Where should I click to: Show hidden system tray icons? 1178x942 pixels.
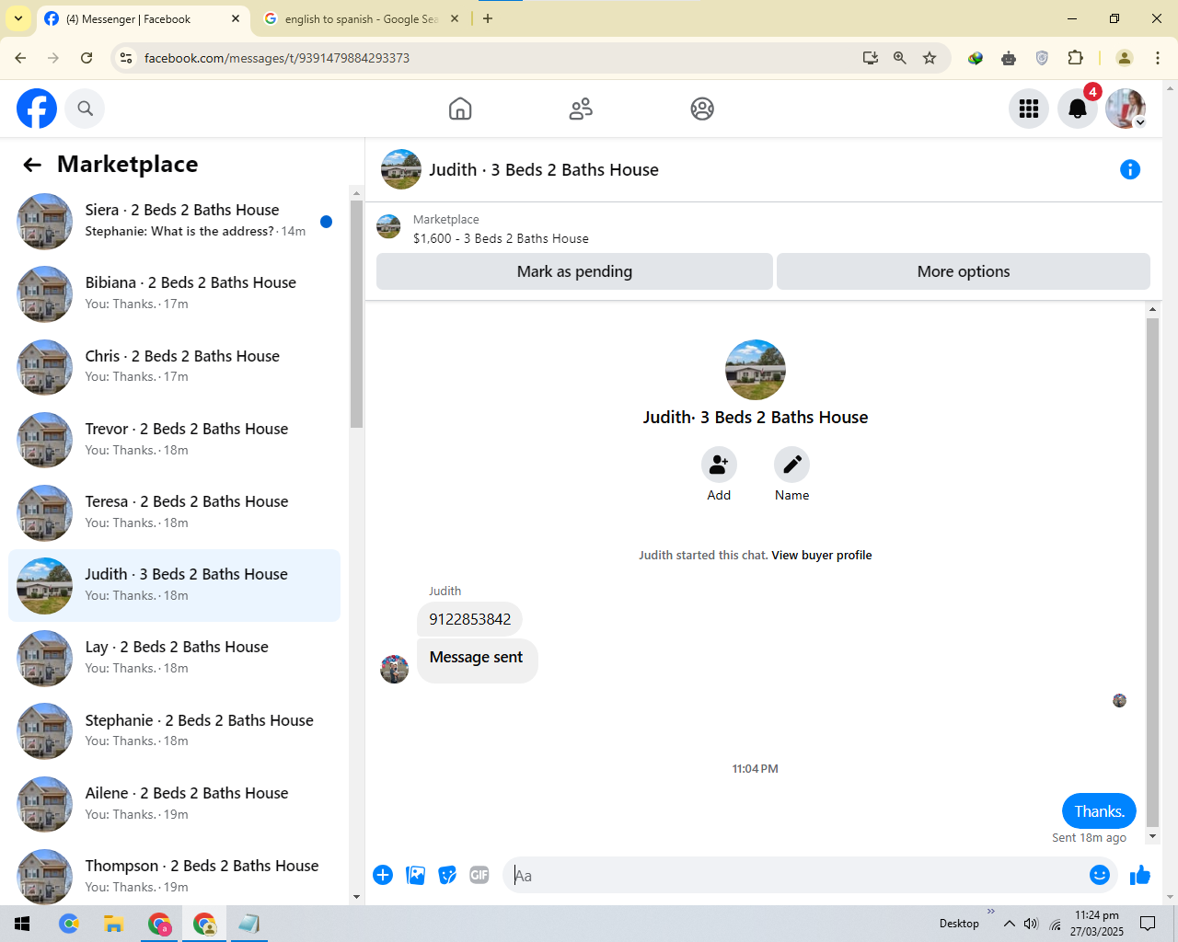[1010, 924]
